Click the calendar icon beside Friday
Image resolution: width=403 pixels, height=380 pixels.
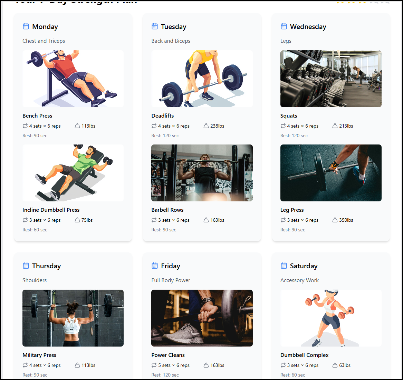click(x=154, y=266)
